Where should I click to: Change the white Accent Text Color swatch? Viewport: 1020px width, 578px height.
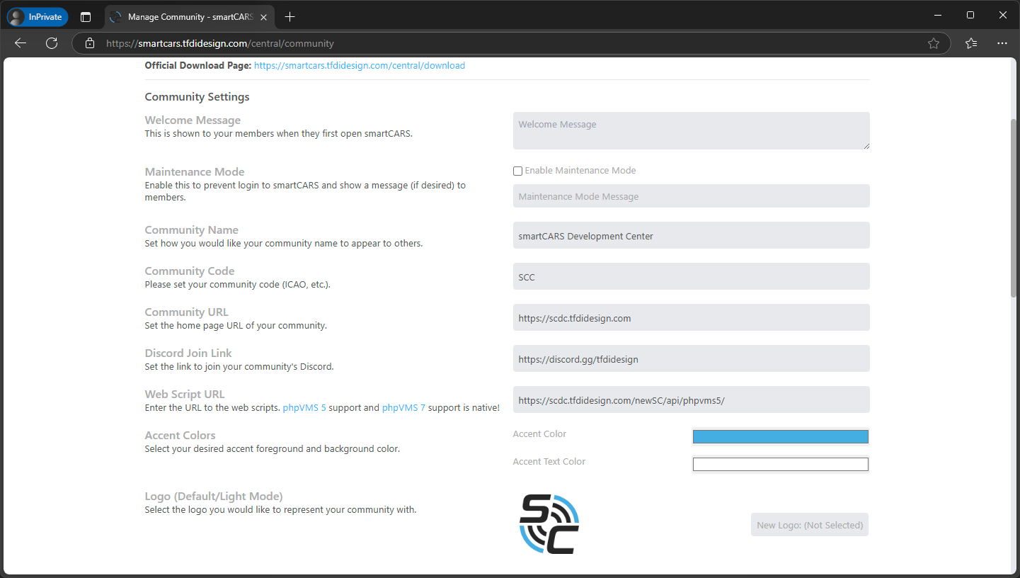pyautogui.click(x=780, y=465)
